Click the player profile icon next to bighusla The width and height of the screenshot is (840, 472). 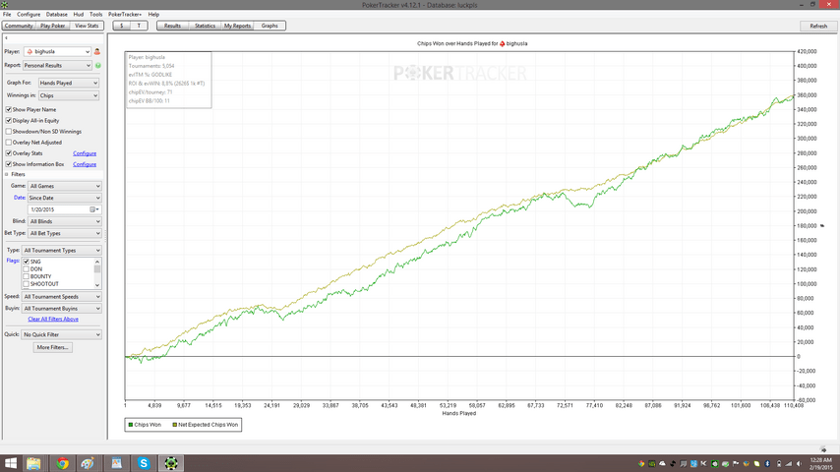(x=97, y=51)
